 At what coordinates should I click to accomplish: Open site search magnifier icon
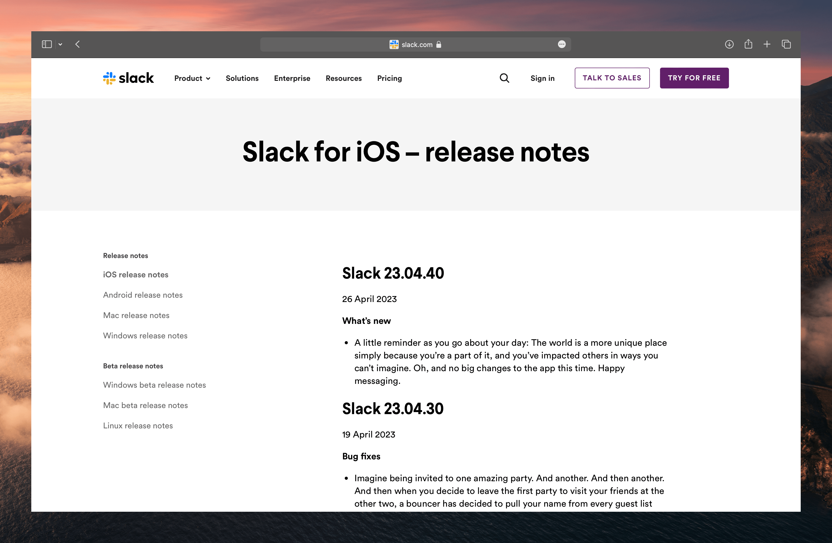pyautogui.click(x=504, y=78)
